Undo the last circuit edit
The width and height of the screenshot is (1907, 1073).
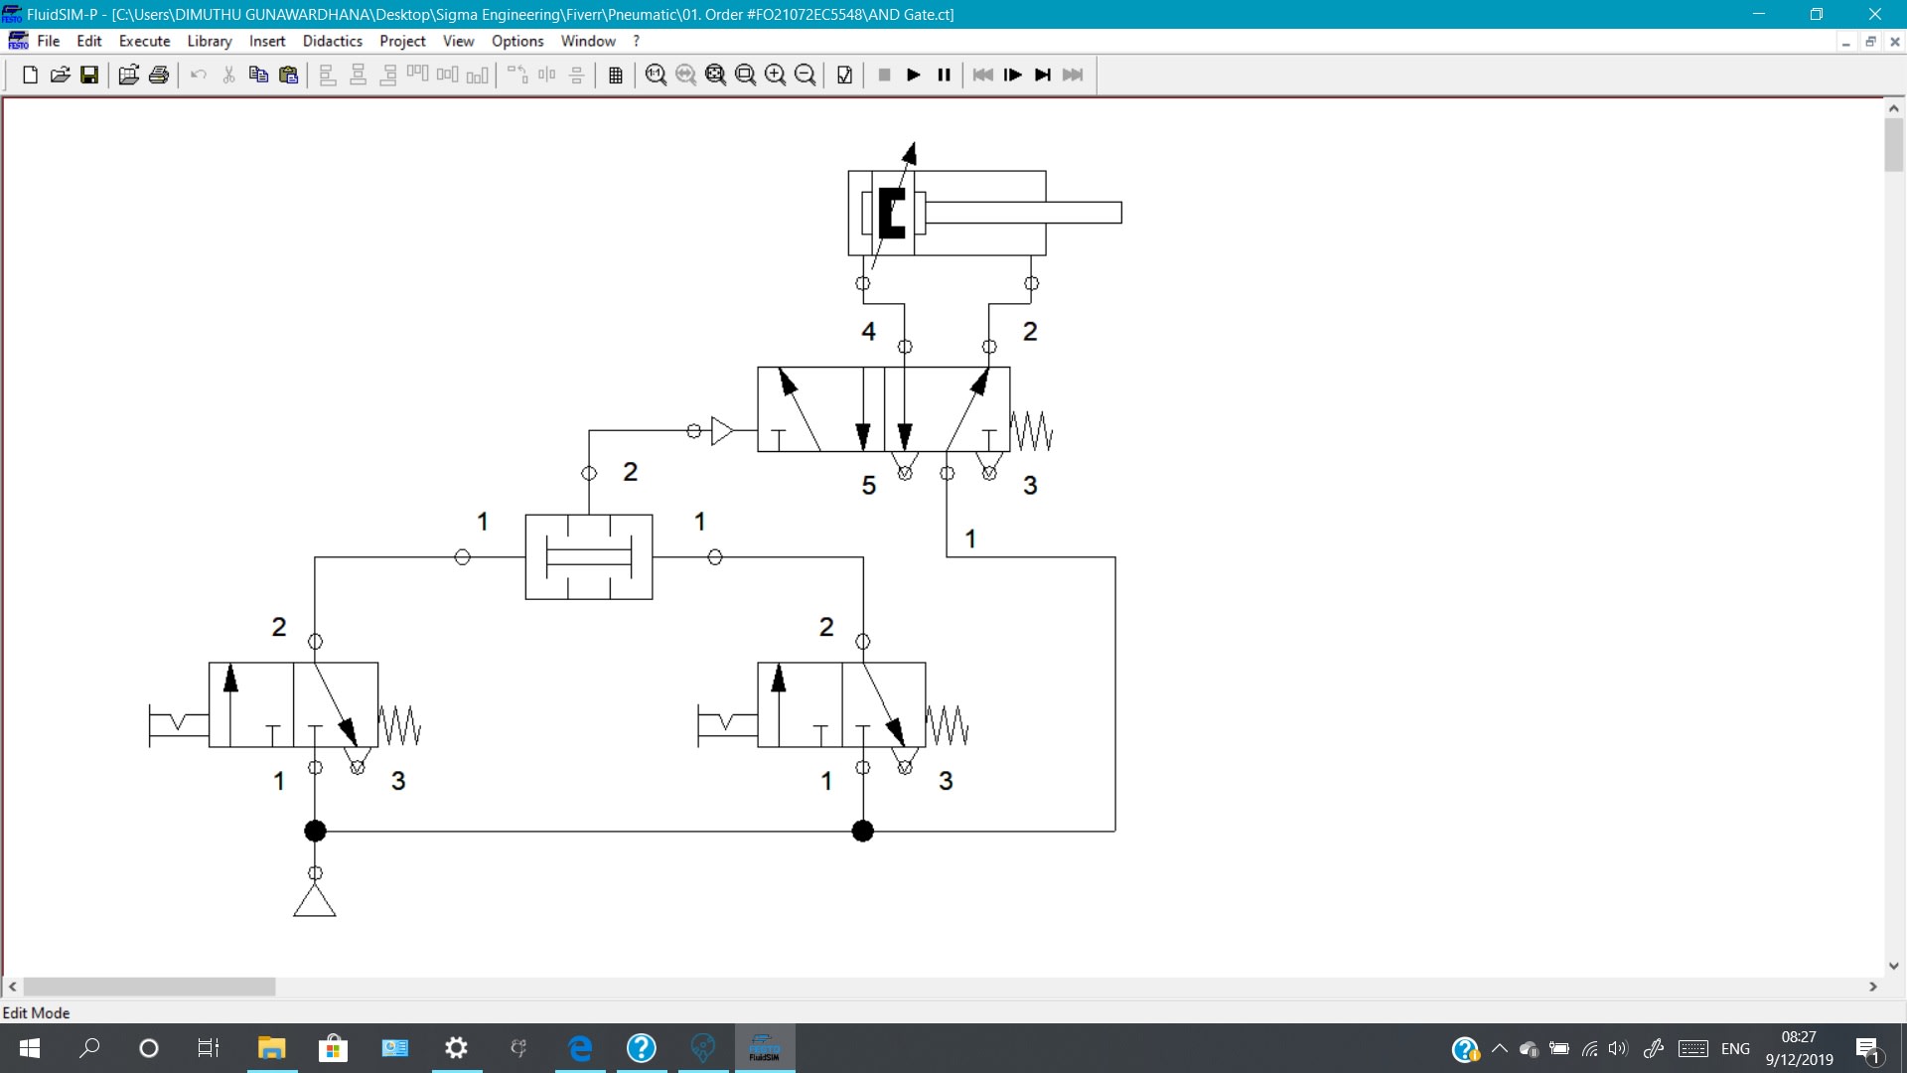point(199,75)
